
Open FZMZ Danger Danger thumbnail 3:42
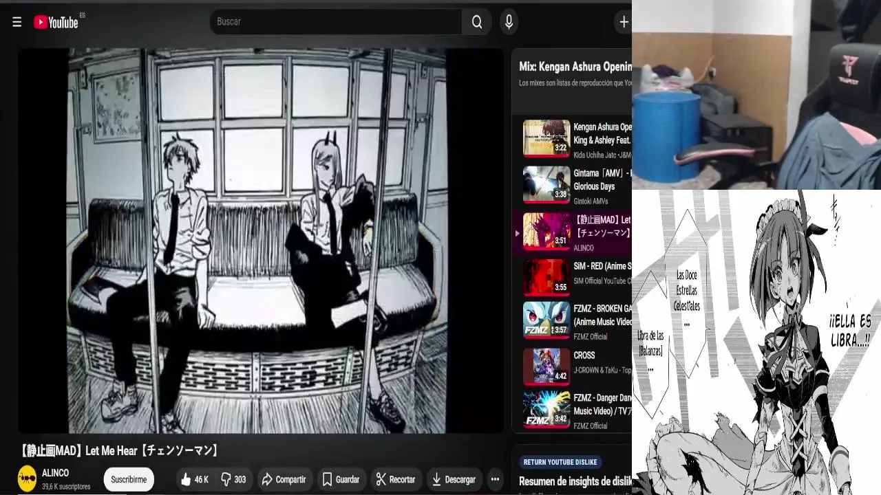click(x=546, y=408)
